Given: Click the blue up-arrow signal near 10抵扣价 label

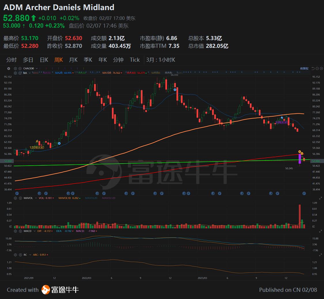Looking at the screenshot, I should (x=282, y=118).
